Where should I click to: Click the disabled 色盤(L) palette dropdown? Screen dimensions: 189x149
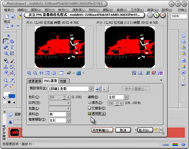pos(60,108)
